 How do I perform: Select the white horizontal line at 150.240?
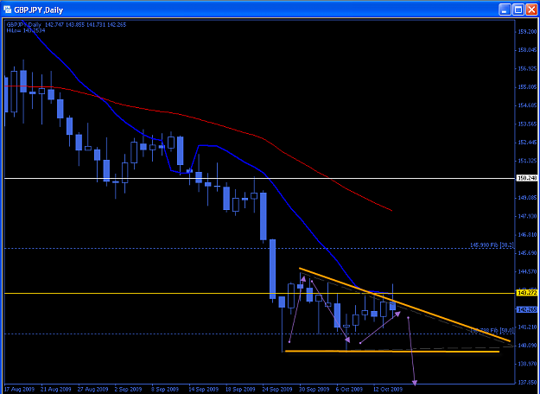(x=258, y=178)
